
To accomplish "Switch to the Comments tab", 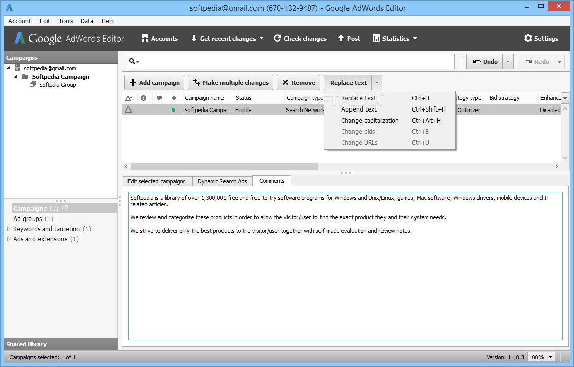I will [272, 181].
